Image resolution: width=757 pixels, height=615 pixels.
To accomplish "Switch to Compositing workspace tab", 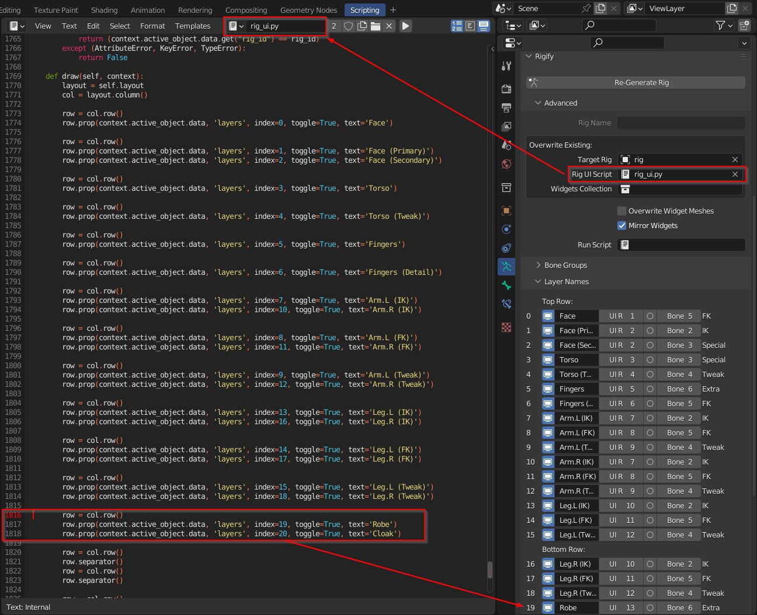I will (246, 10).
